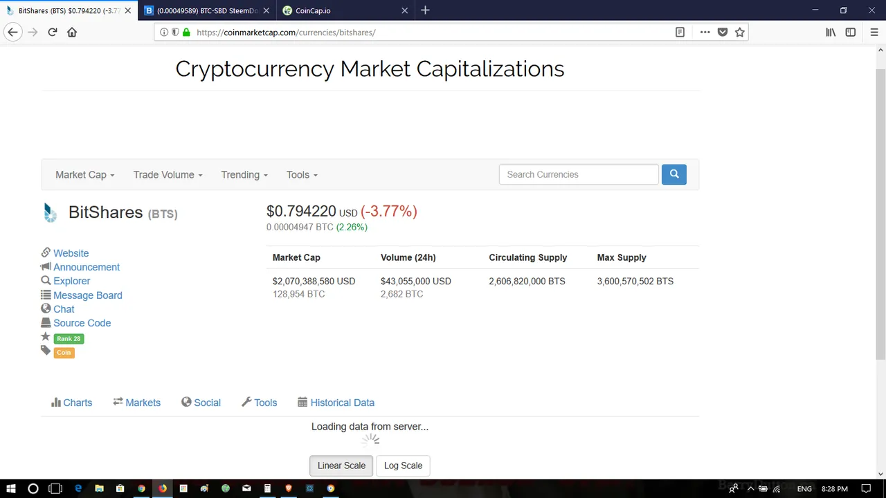Image resolution: width=886 pixels, height=498 pixels.
Task: Click the Rank 28 green badge
Action: click(69, 339)
